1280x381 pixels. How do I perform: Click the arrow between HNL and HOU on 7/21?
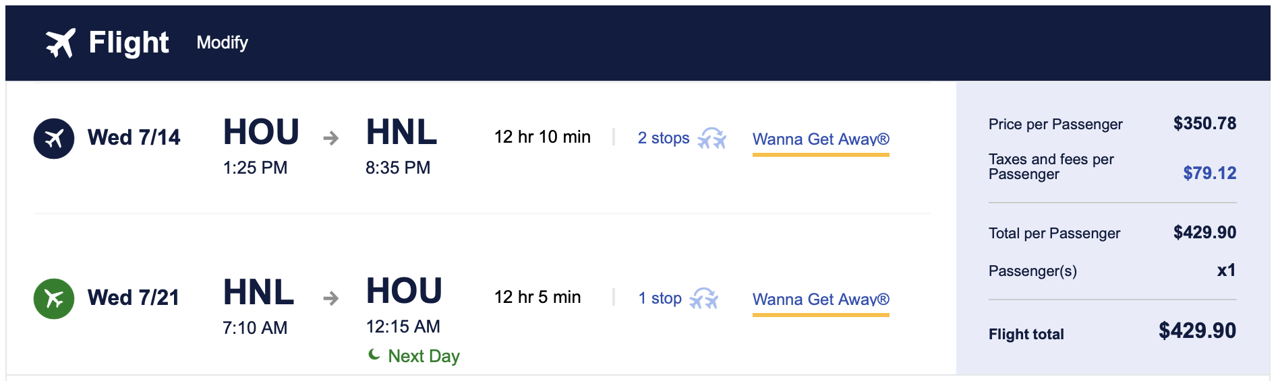coord(330,298)
